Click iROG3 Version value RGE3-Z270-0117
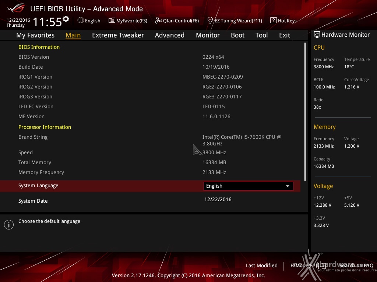The height and width of the screenshot is (282, 377). point(222,97)
